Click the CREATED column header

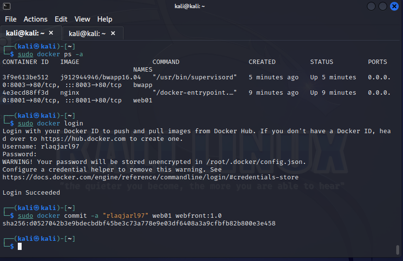point(262,62)
